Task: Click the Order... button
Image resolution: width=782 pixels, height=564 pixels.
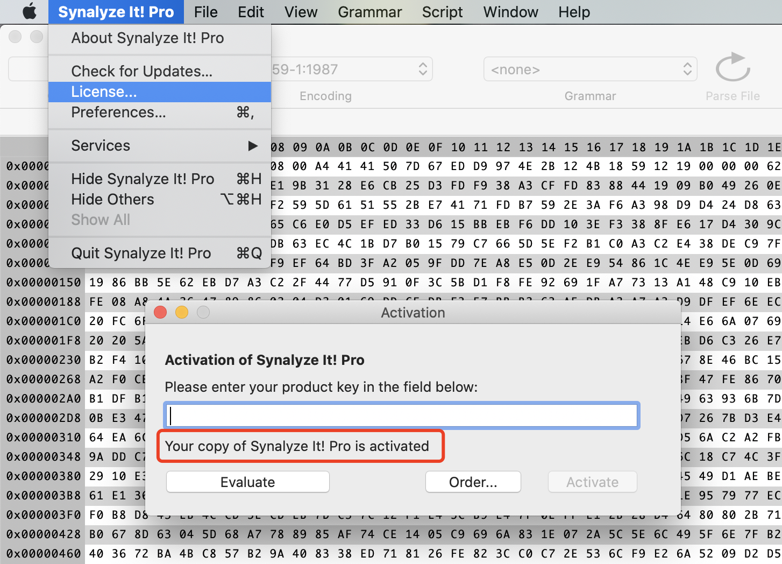Action: pyautogui.click(x=473, y=482)
